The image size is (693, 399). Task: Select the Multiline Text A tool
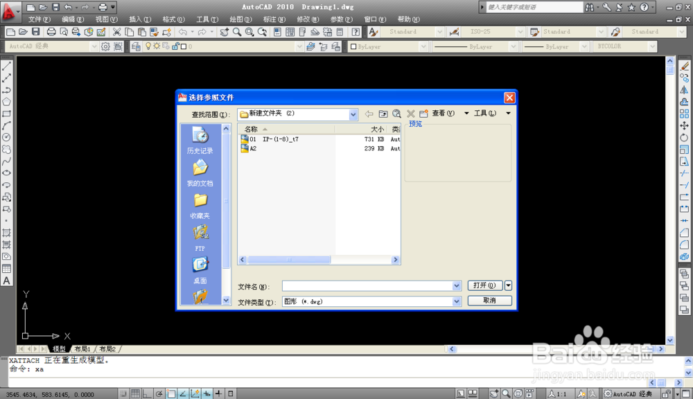pos(7,280)
